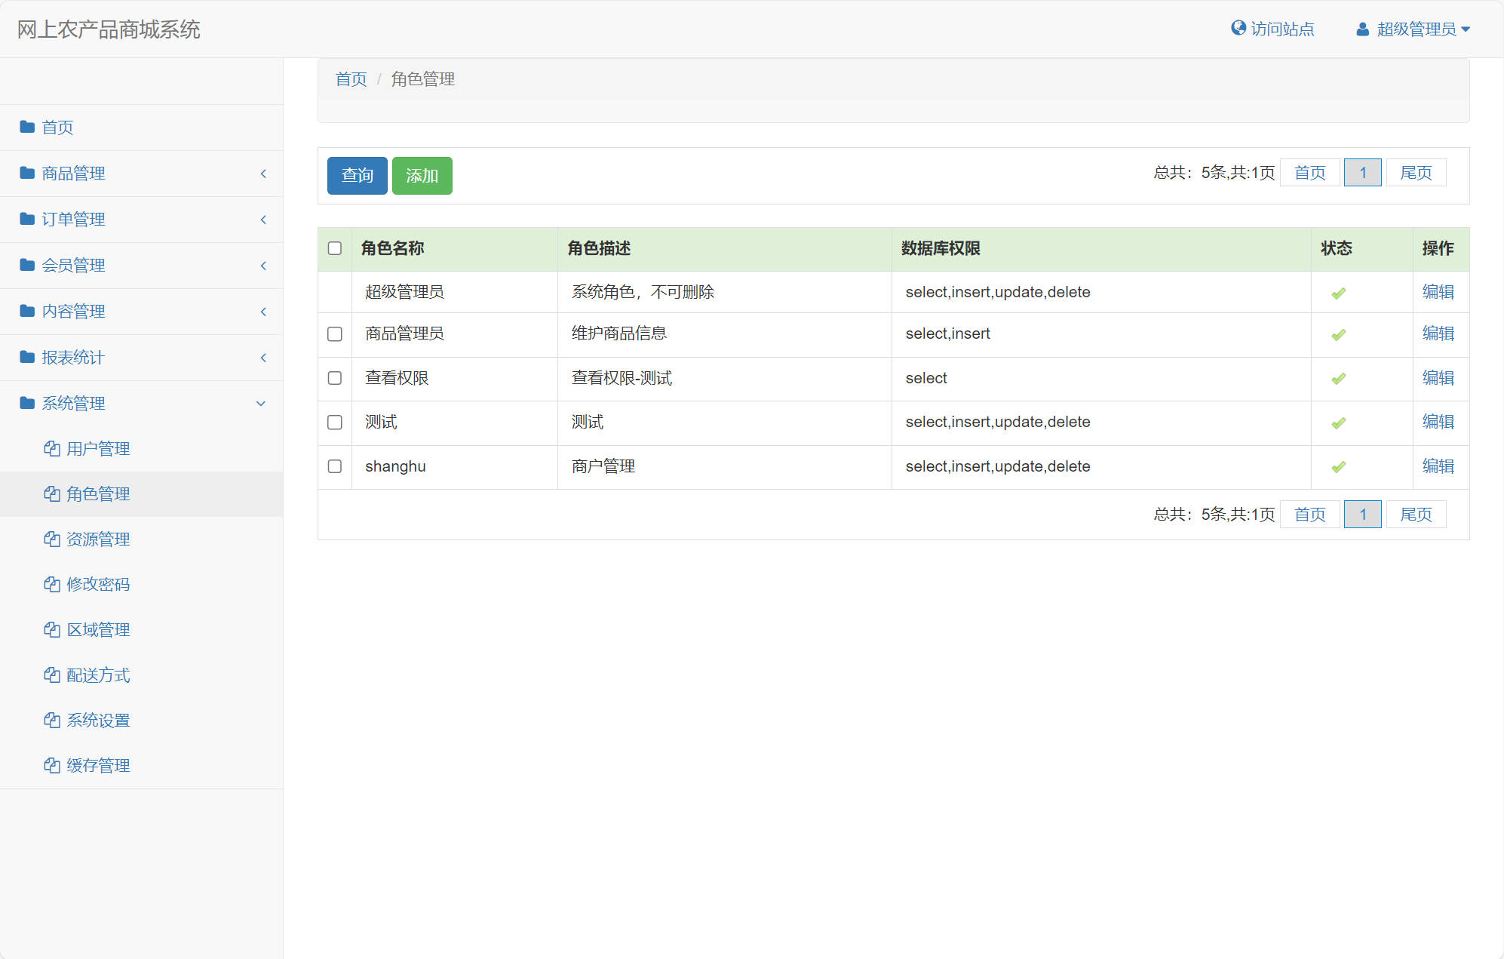Screen dimensions: 1504x959
Task: Check the checkbox beside 商品管理员 role
Action: pyautogui.click(x=334, y=335)
